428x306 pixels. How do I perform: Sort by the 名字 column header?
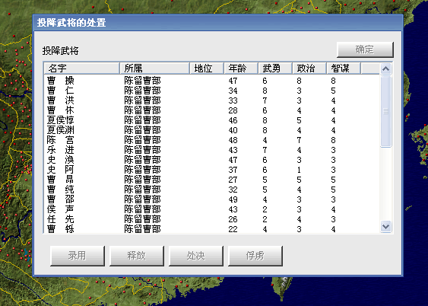[81, 69]
